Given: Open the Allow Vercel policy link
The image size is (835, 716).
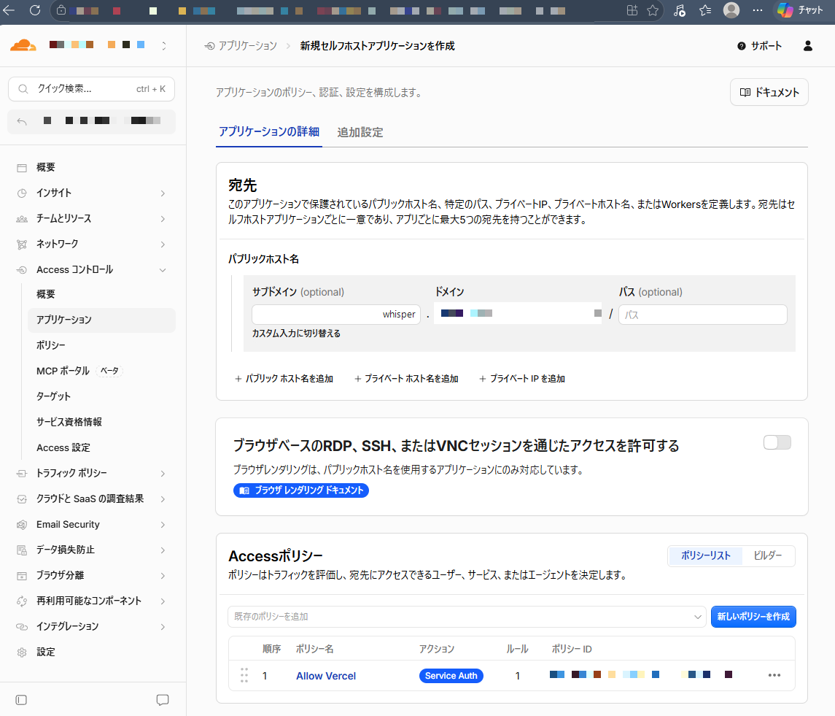Looking at the screenshot, I should (326, 676).
